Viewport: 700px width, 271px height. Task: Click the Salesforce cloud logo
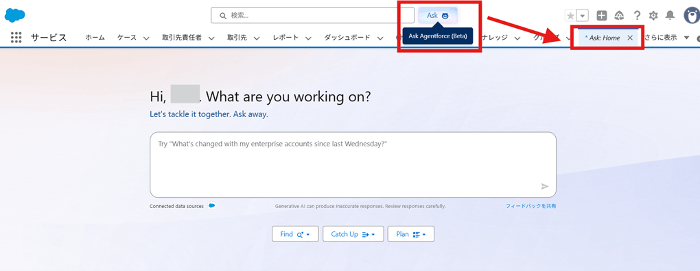pos(14,14)
